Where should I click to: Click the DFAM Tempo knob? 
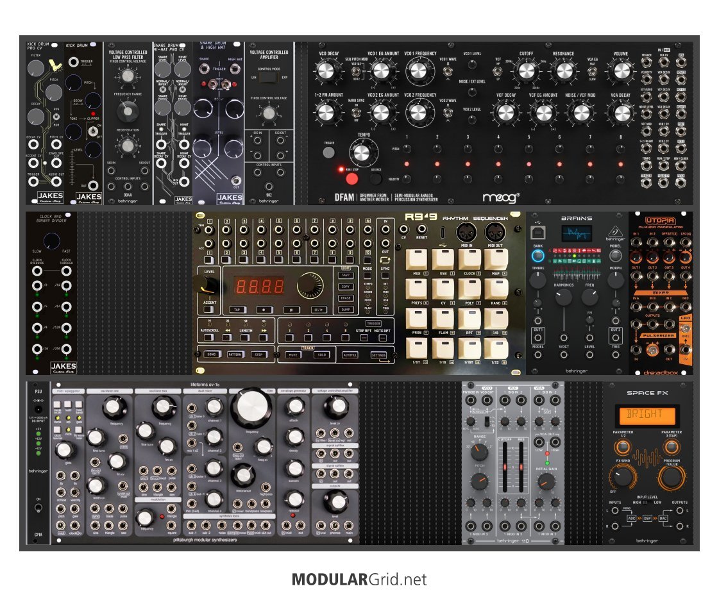[x=362, y=153]
